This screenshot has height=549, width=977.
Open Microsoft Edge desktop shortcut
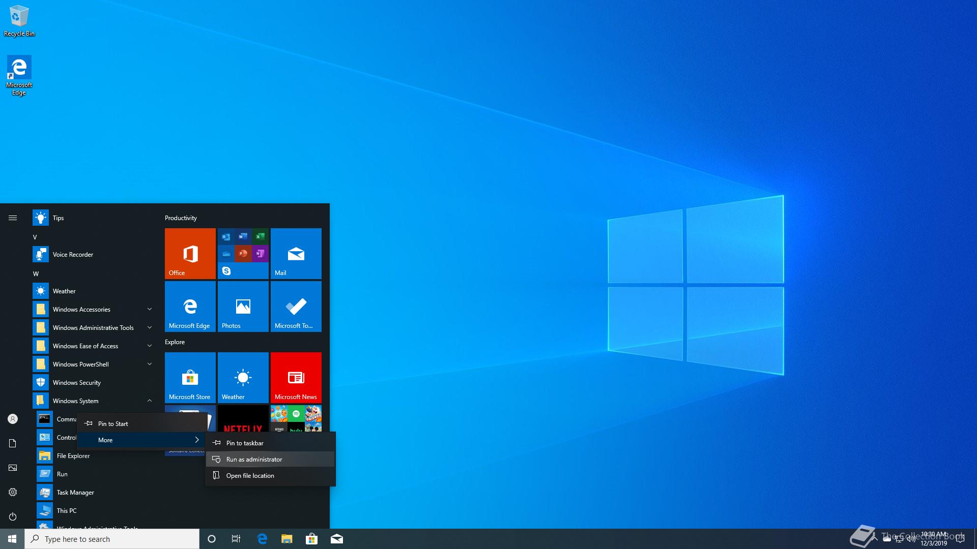coord(19,76)
